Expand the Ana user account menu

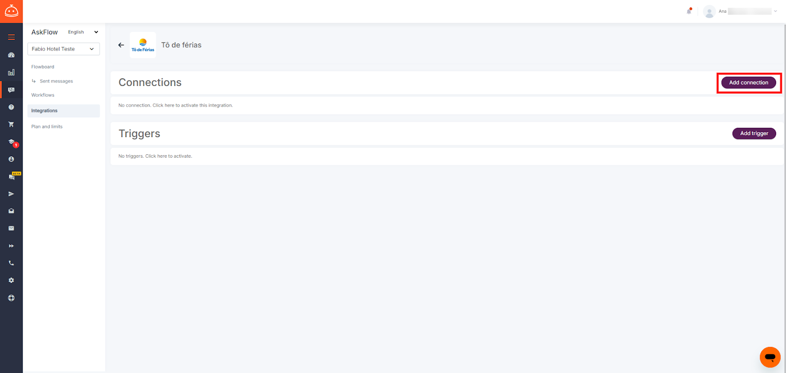point(740,11)
